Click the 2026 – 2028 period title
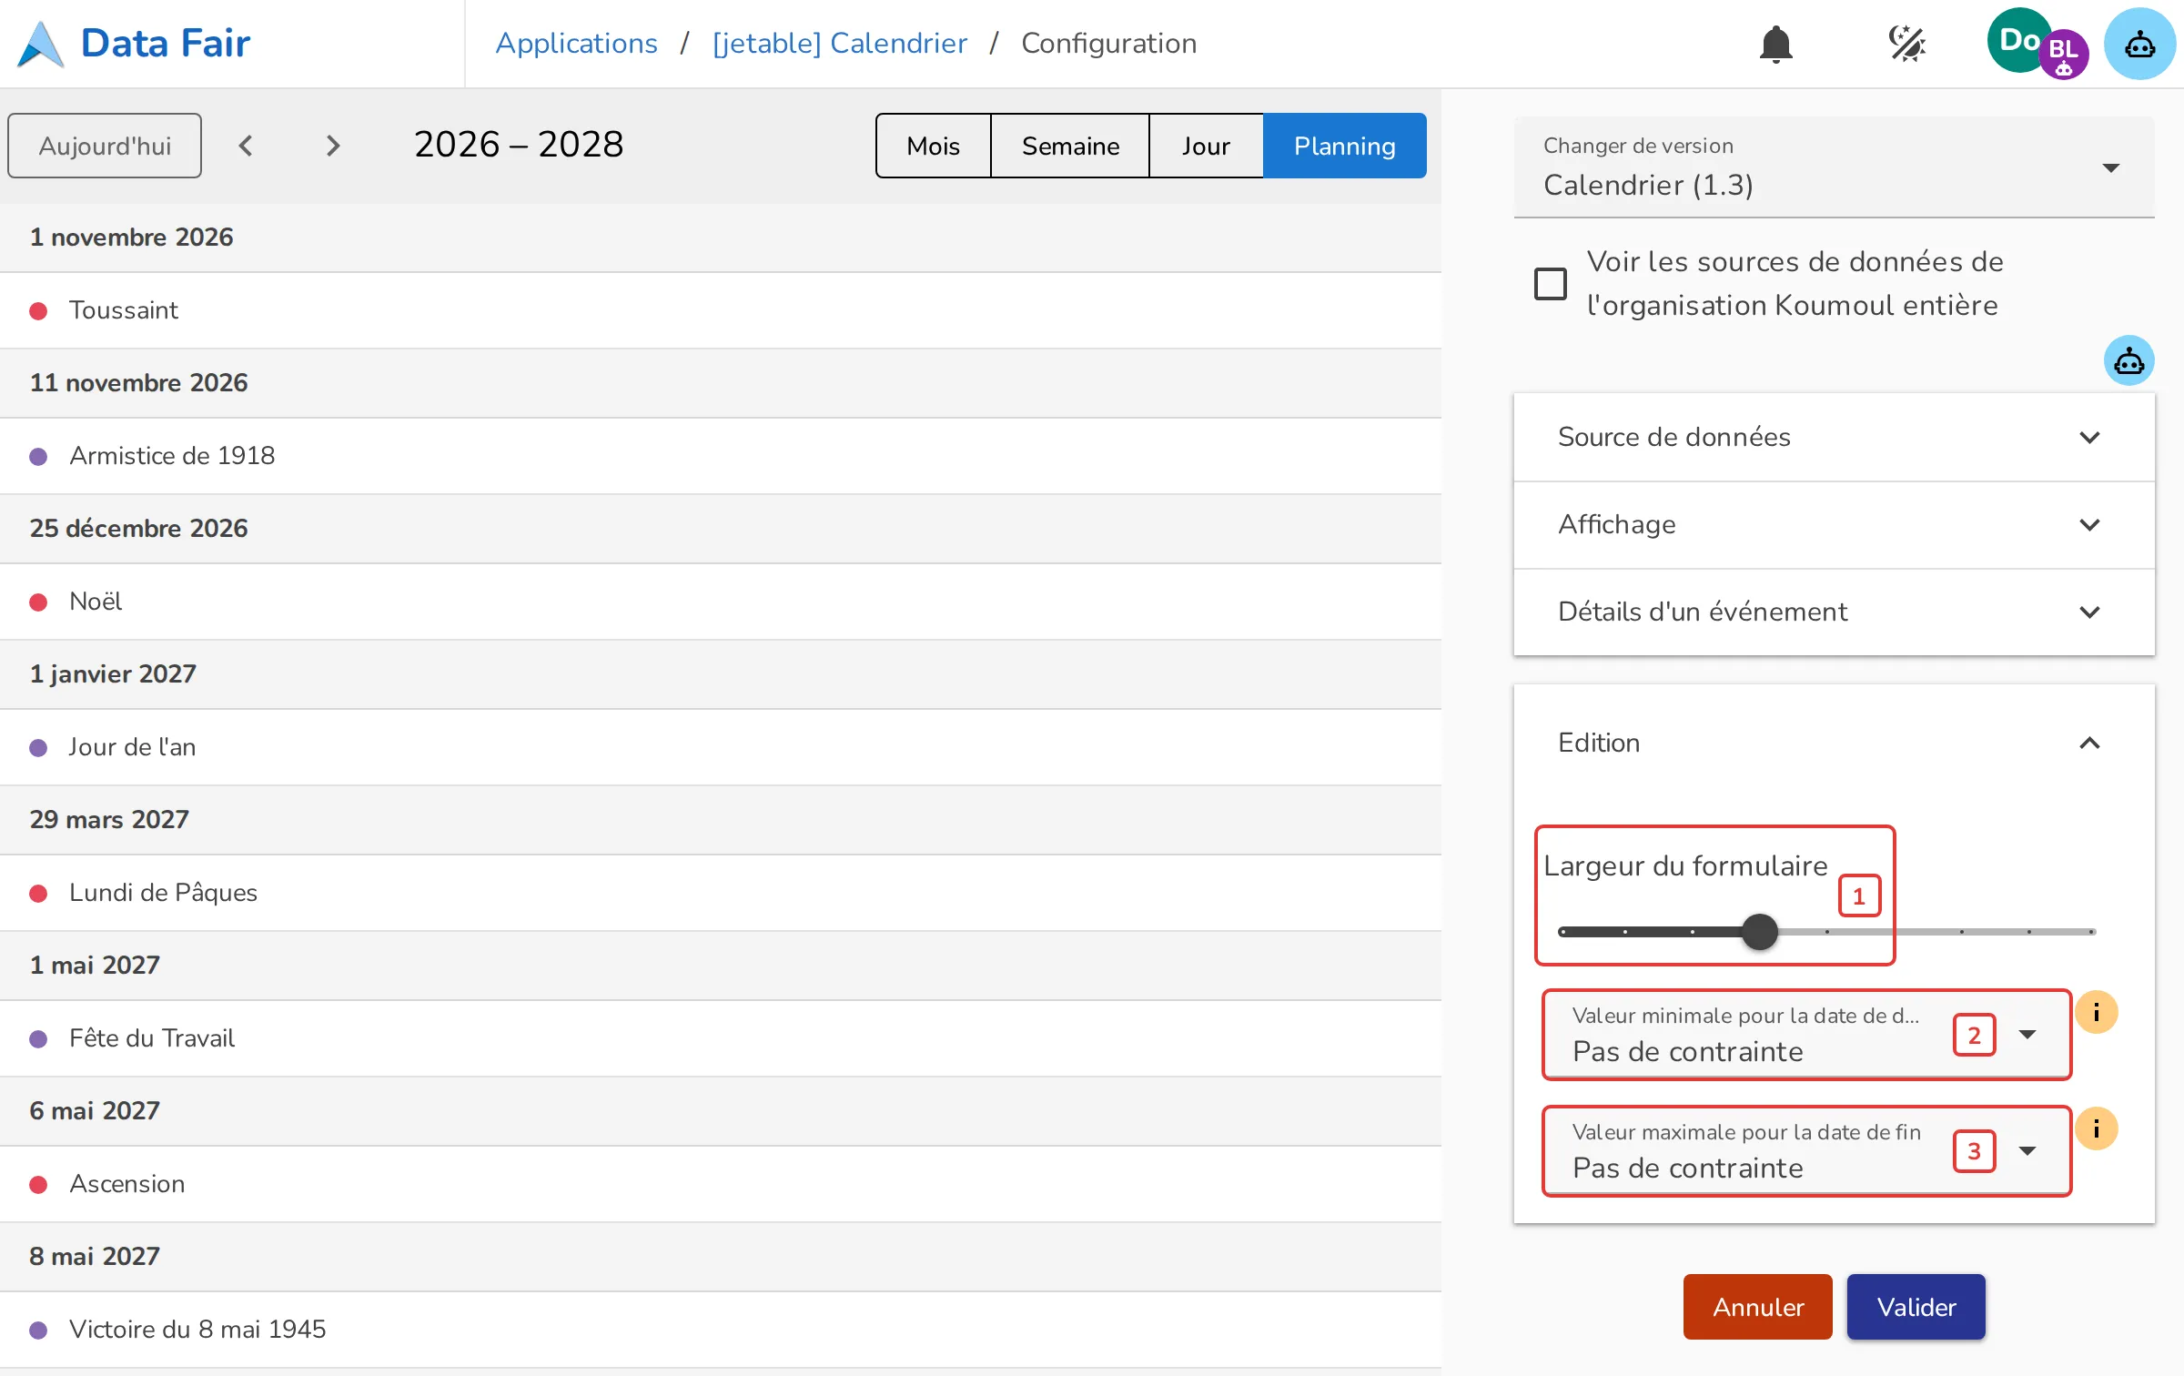The height and width of the screenshot is (1376, 2184). [519, 145]
